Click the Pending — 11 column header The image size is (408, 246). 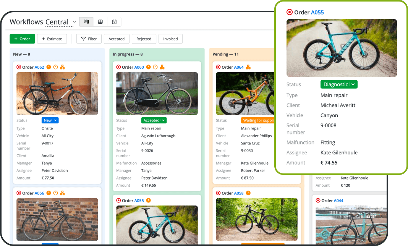226,54
